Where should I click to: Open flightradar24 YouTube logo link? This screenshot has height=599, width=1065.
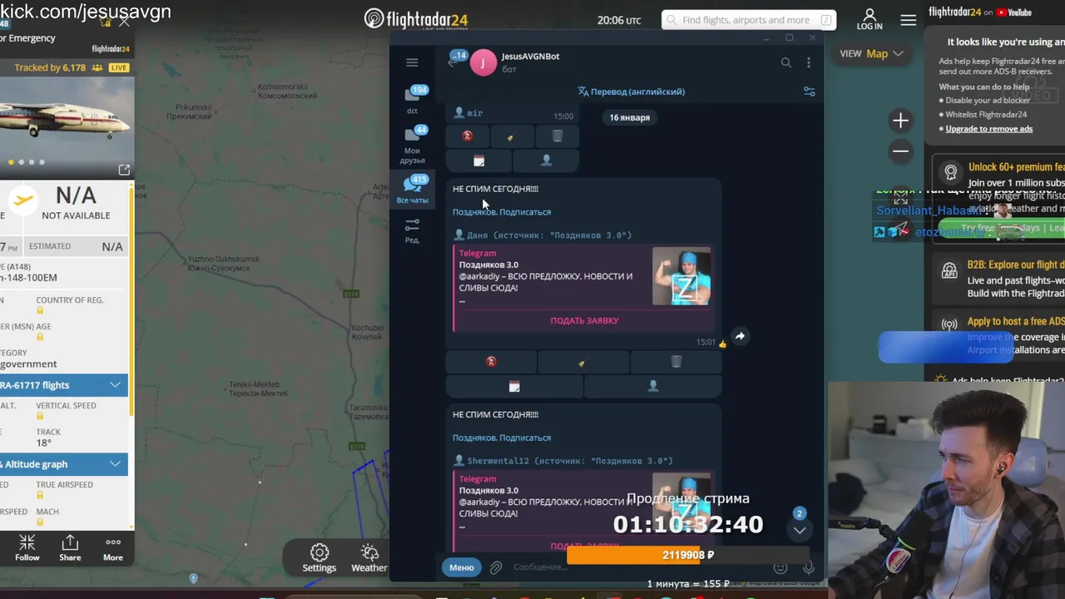click(x=980, y=12)
